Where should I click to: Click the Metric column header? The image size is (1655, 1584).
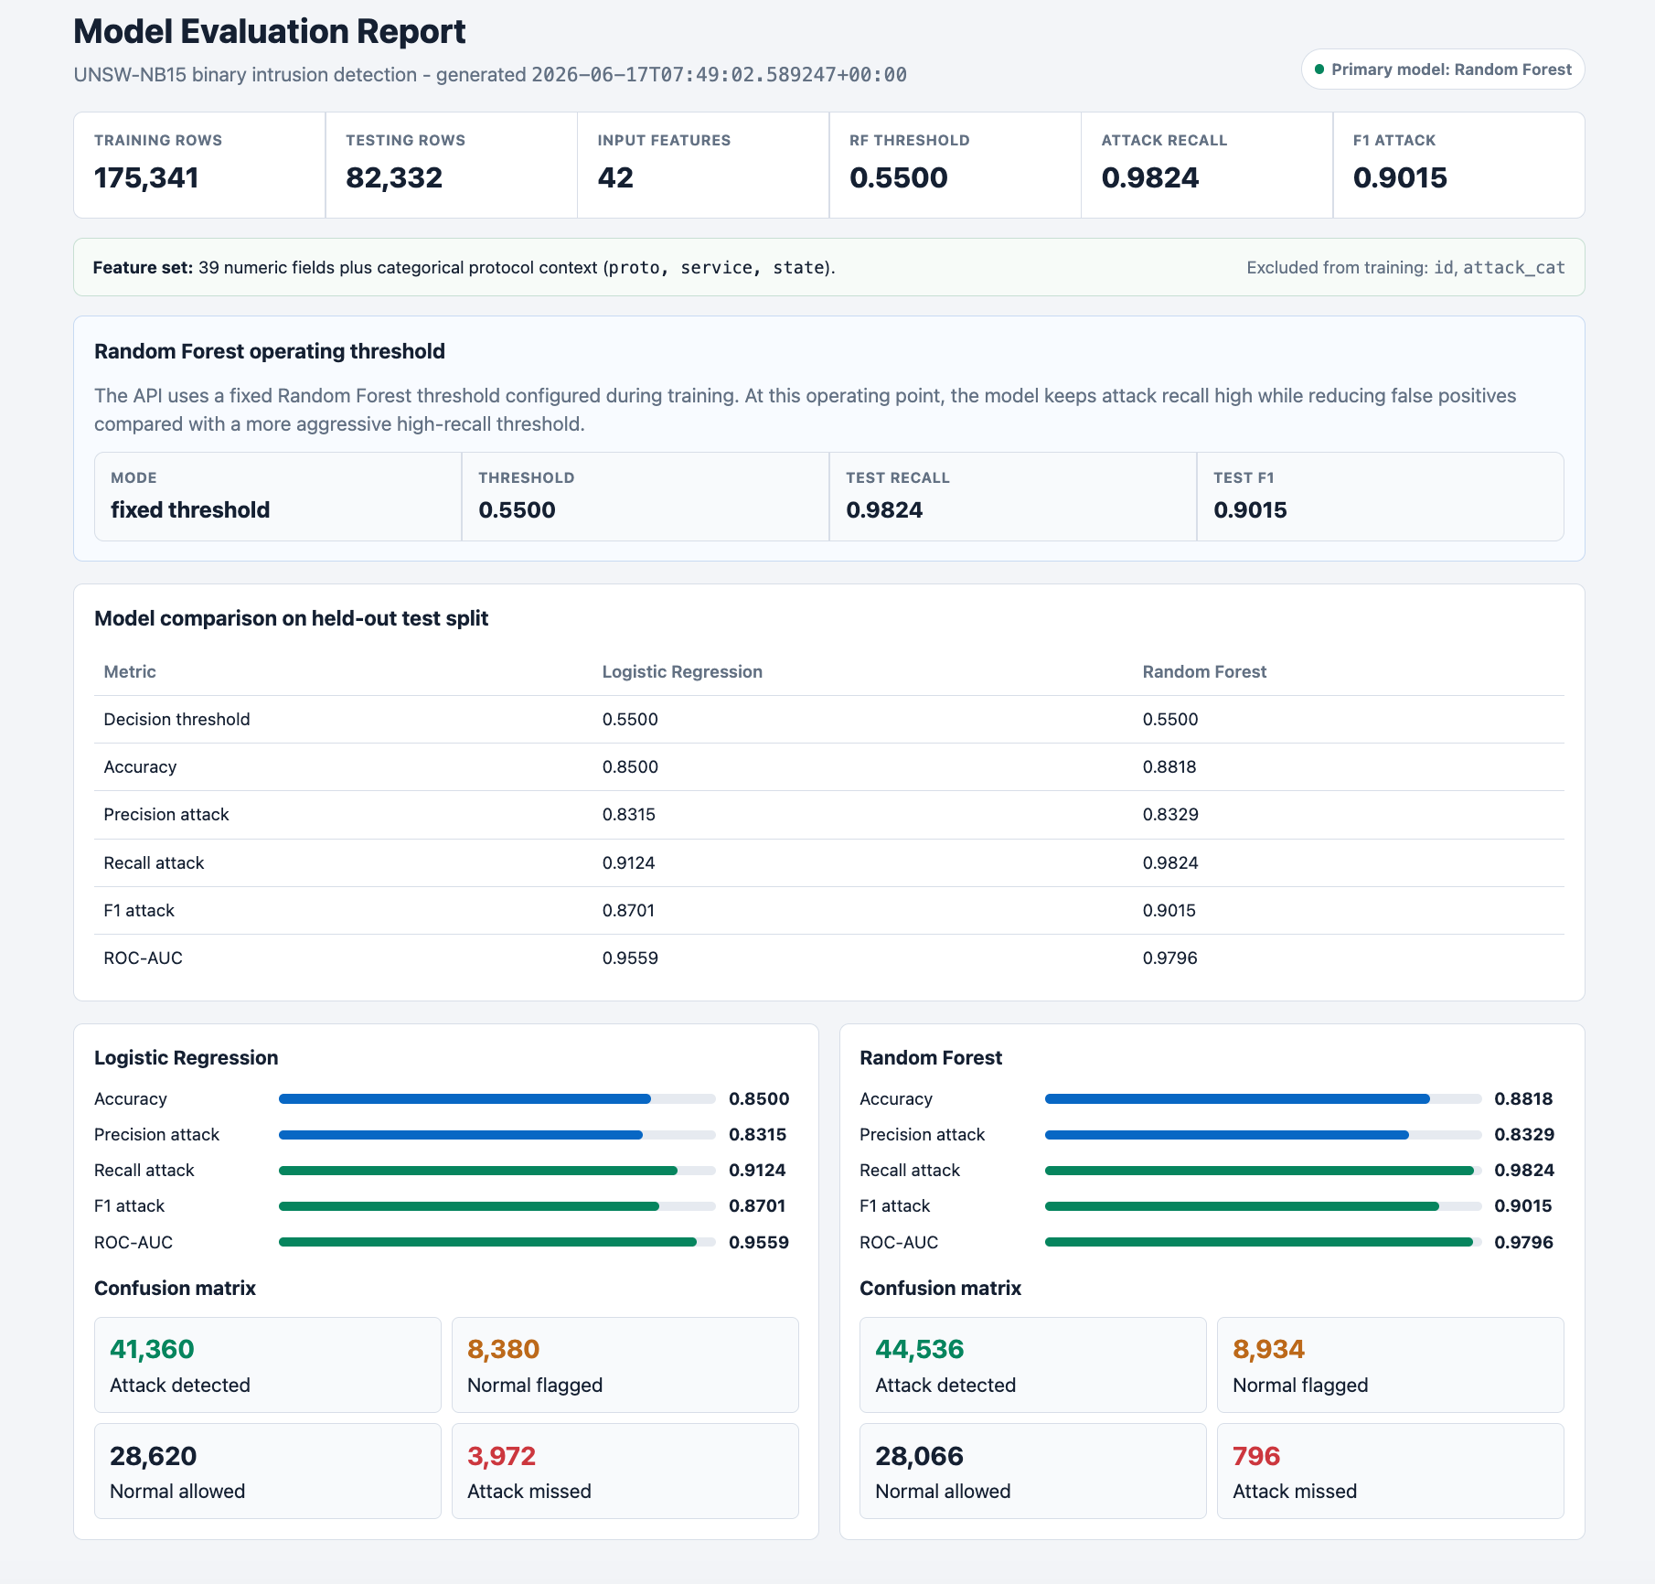[x=130, y=671]
